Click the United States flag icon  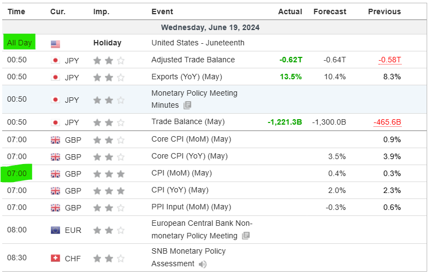55,43
